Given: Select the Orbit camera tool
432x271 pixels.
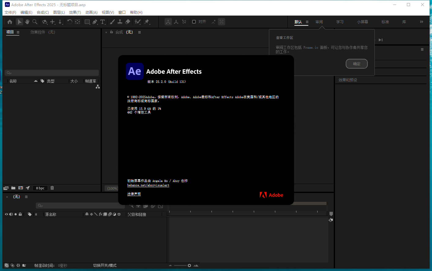Looking at the screenshot, I should coord(45,22).
